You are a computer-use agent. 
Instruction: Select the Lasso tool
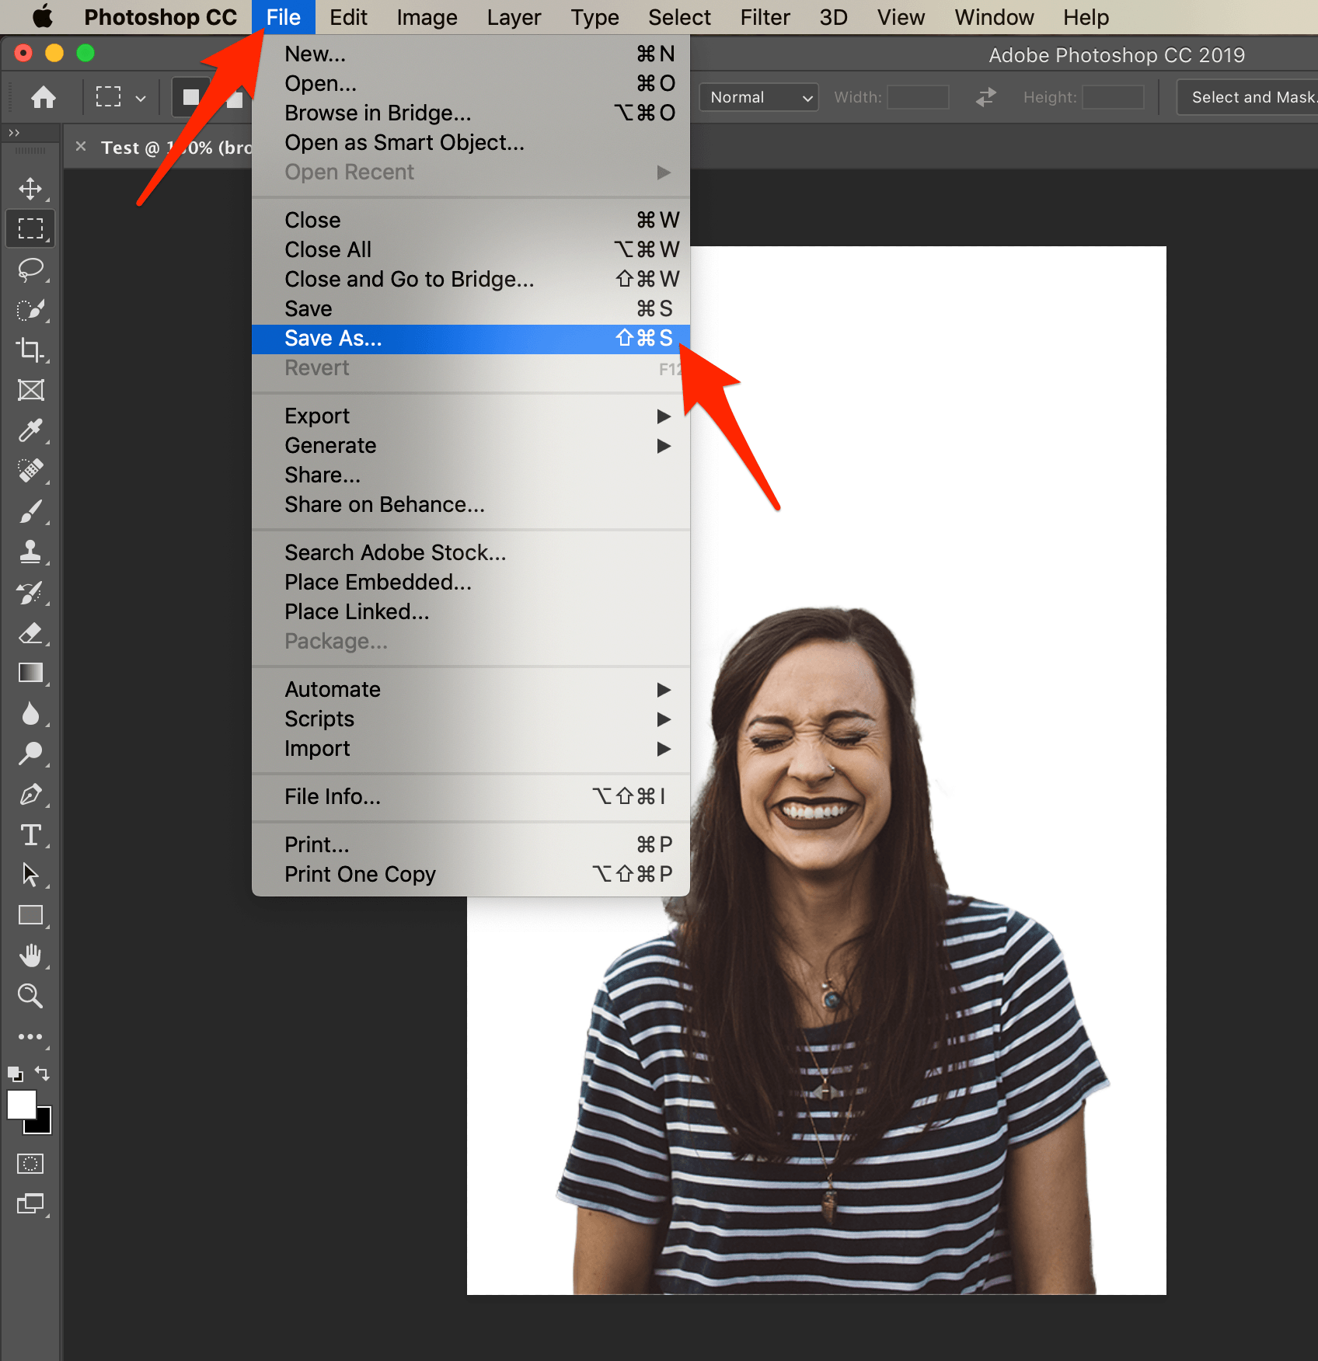coord(31,270)
